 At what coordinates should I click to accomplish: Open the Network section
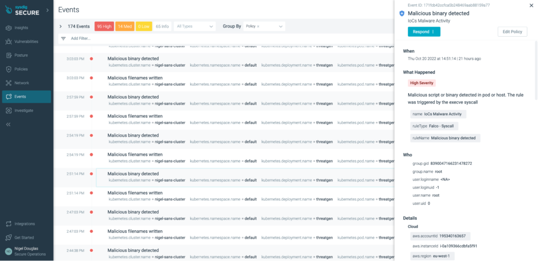(x=26, y=83)
